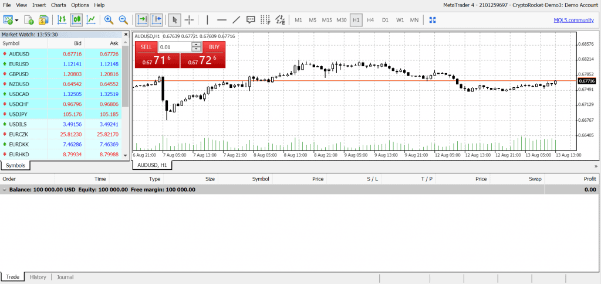Open the MQL5.community link
Screen dimensions: 601x284
tap(573, 20)
